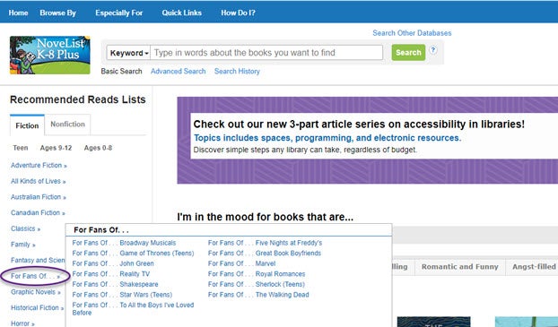The height and width of the screenshot is (327, 558).
Task: Open For Fans Of John Green
Action: (x=113, y=263)
